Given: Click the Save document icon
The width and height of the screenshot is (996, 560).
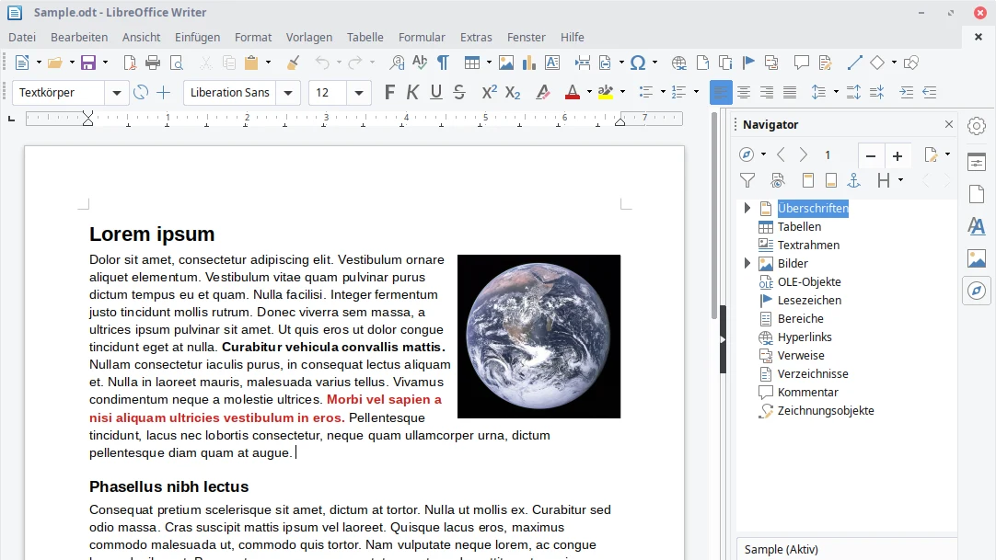Looking at the screenshot, I should [x=88, y=63].
